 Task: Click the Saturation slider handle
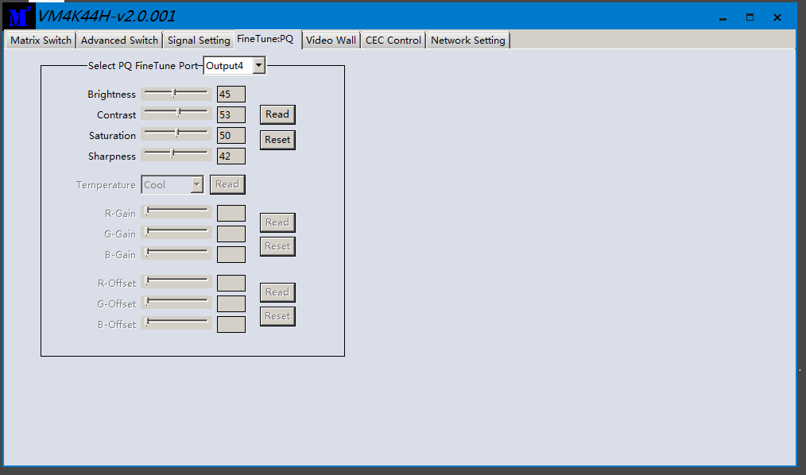177,134
